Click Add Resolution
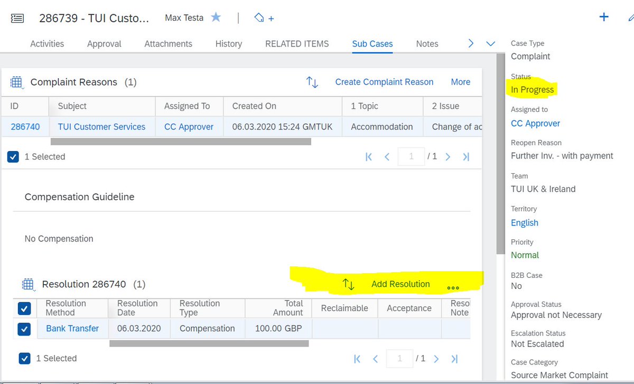 [x=400, y=284]
